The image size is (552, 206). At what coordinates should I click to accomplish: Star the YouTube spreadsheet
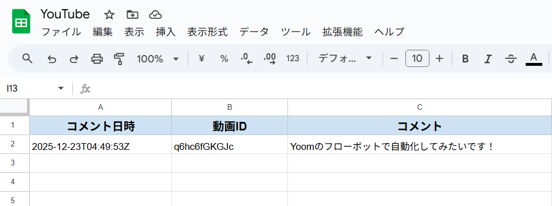pyautogui.click(x=109, y=15)
